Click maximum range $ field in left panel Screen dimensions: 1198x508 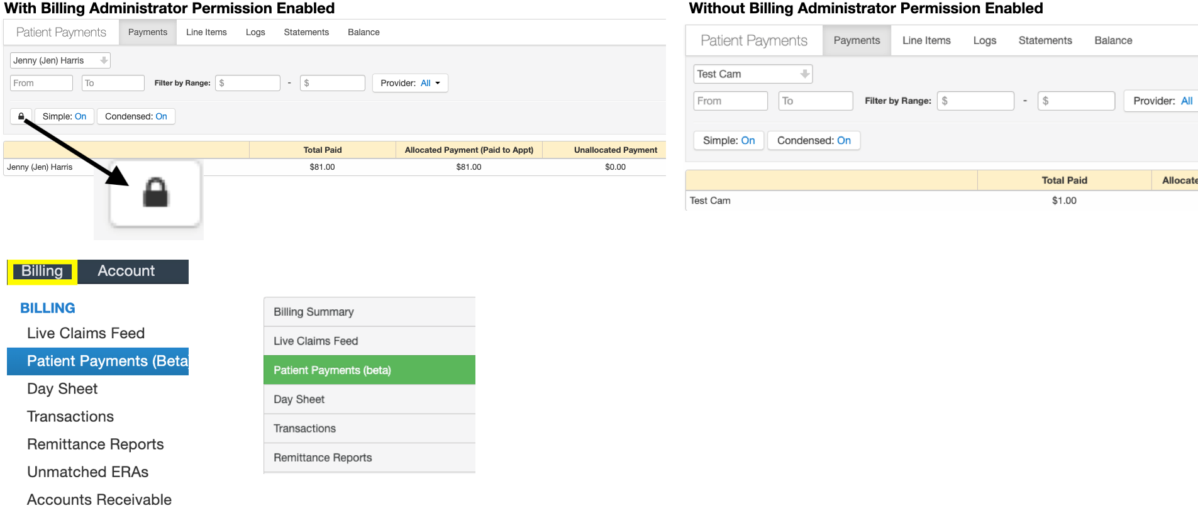(333, 83)
